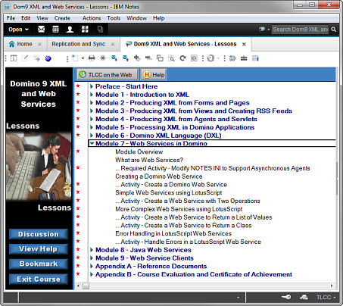343x306 pixels.
Task: Open the Mail icon in the black toolbar
Action: 42,30
